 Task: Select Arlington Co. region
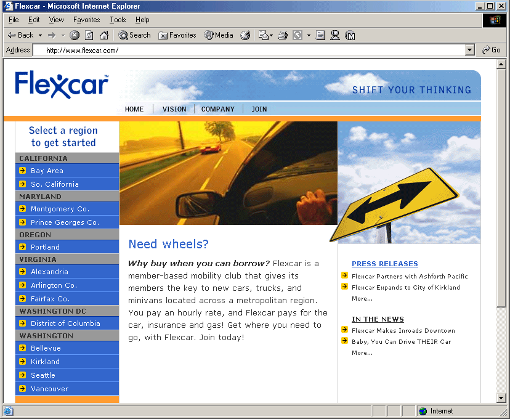point(67,285)
